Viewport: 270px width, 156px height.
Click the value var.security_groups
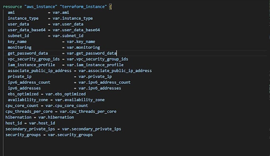[70, 135]
